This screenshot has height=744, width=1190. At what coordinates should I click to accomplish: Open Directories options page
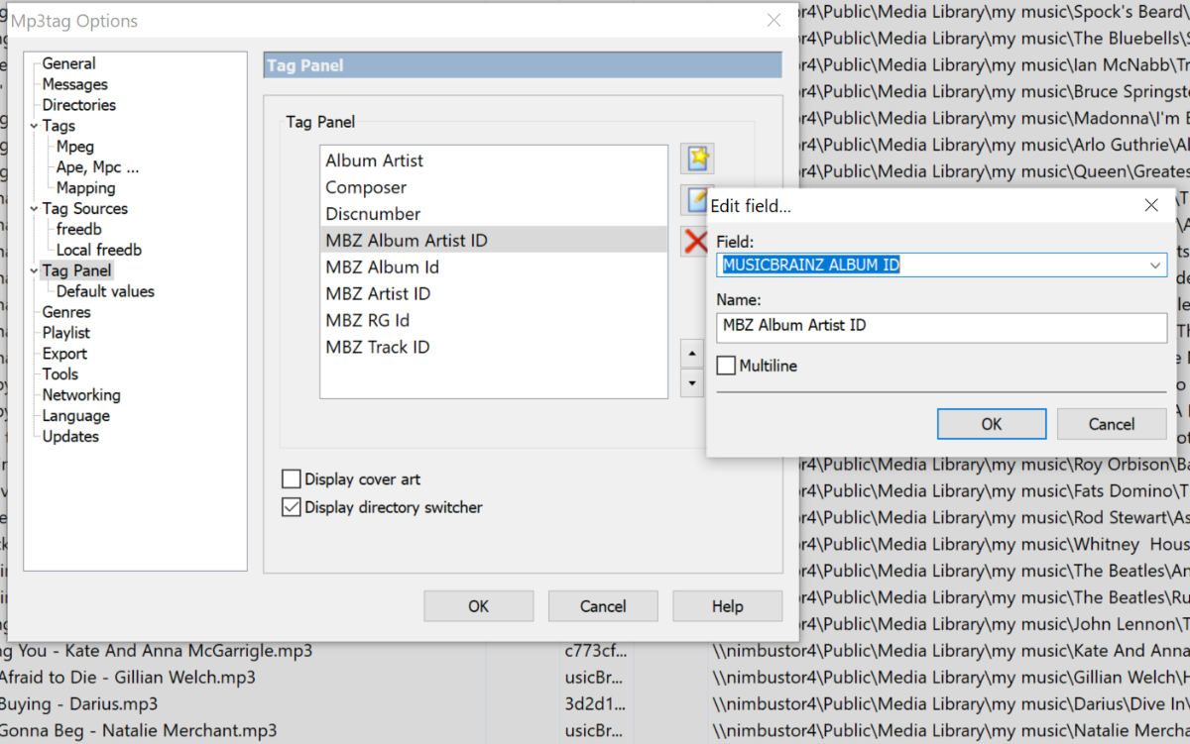coord(78,105)
